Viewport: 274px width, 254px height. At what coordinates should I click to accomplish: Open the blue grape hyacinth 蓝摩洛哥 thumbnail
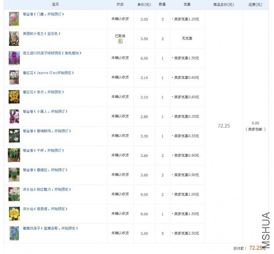[x=14, y=233]
